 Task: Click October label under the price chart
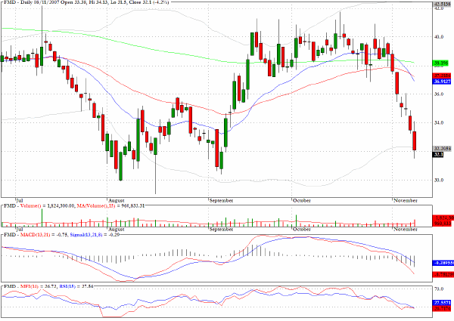click(302, 200)
